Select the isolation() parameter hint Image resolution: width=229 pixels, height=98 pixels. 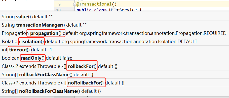point(32,42)
